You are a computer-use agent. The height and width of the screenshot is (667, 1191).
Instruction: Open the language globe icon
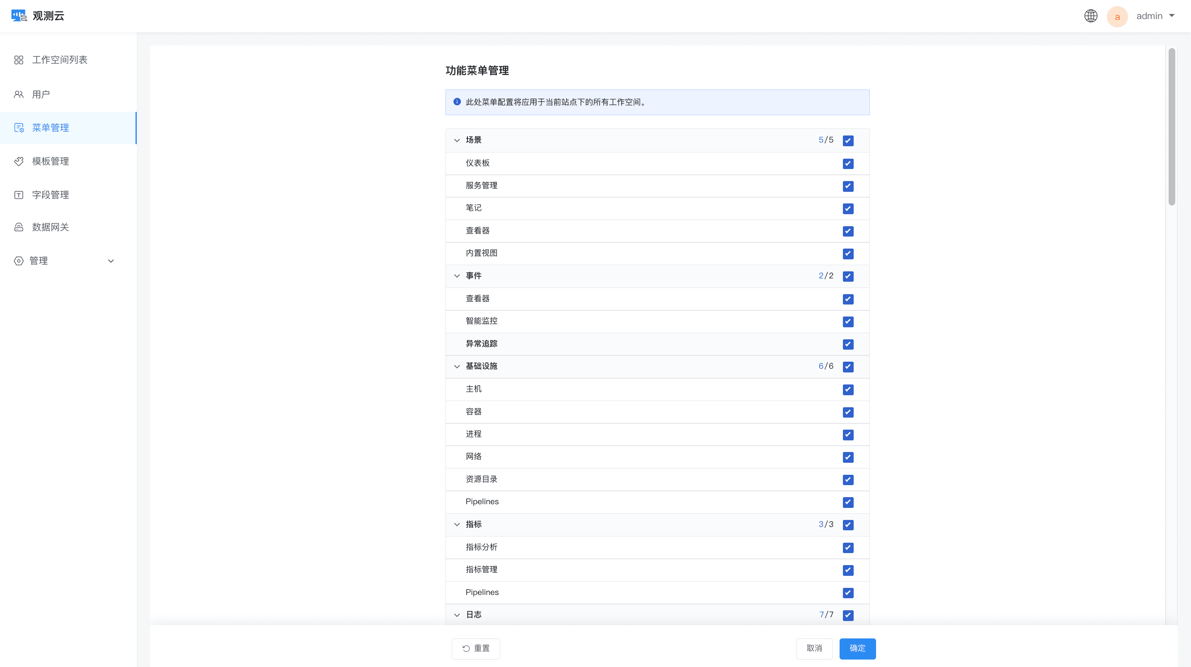1091,16
